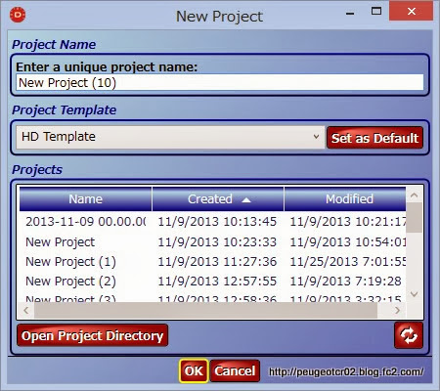Maximize the New Project window
Viewport: 440px width, 391px height.
tap(376, 12)
